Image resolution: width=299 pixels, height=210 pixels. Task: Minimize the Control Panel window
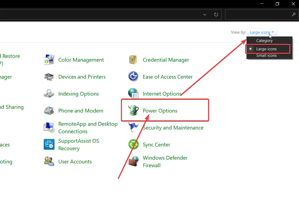[262, 4]
